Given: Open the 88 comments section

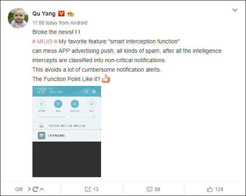Looking at the screenshot, I should coord(153,189).
